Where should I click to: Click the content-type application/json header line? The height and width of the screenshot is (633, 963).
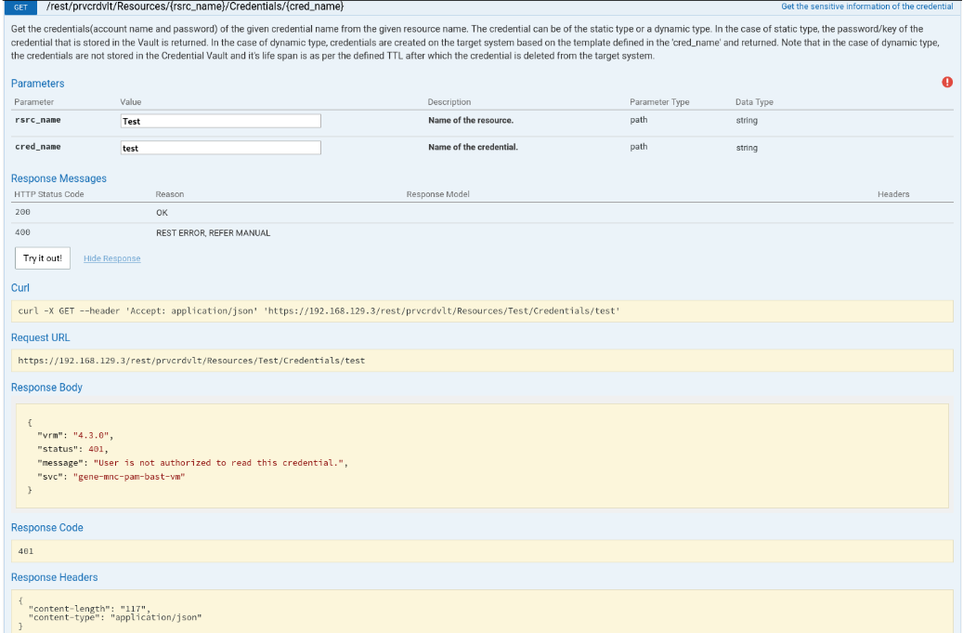115,617
